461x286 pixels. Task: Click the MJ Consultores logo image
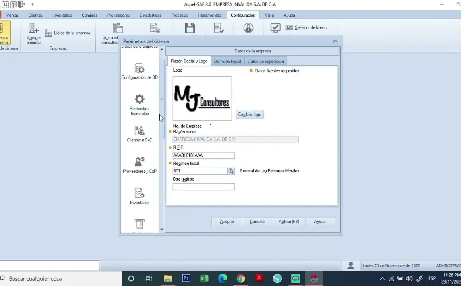202,99
